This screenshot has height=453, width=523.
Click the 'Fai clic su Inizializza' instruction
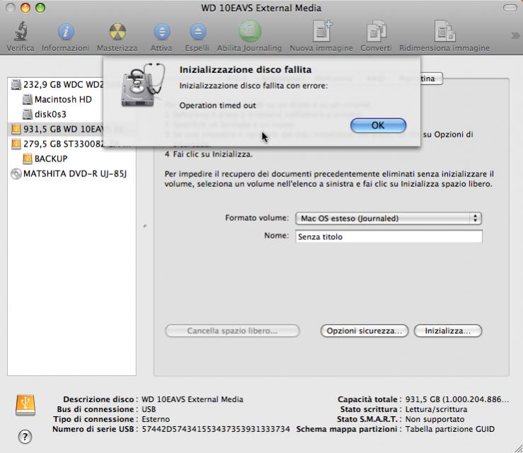[212, 154]
